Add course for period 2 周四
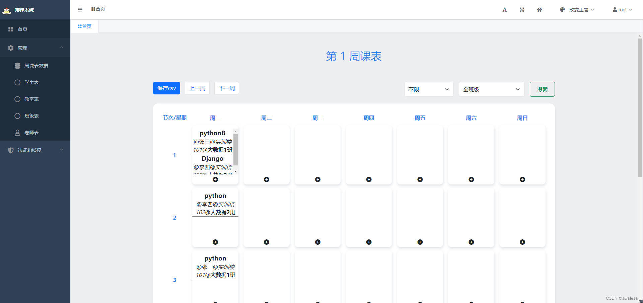This screenshot has width=643, height=303. [x=369, y=242]
